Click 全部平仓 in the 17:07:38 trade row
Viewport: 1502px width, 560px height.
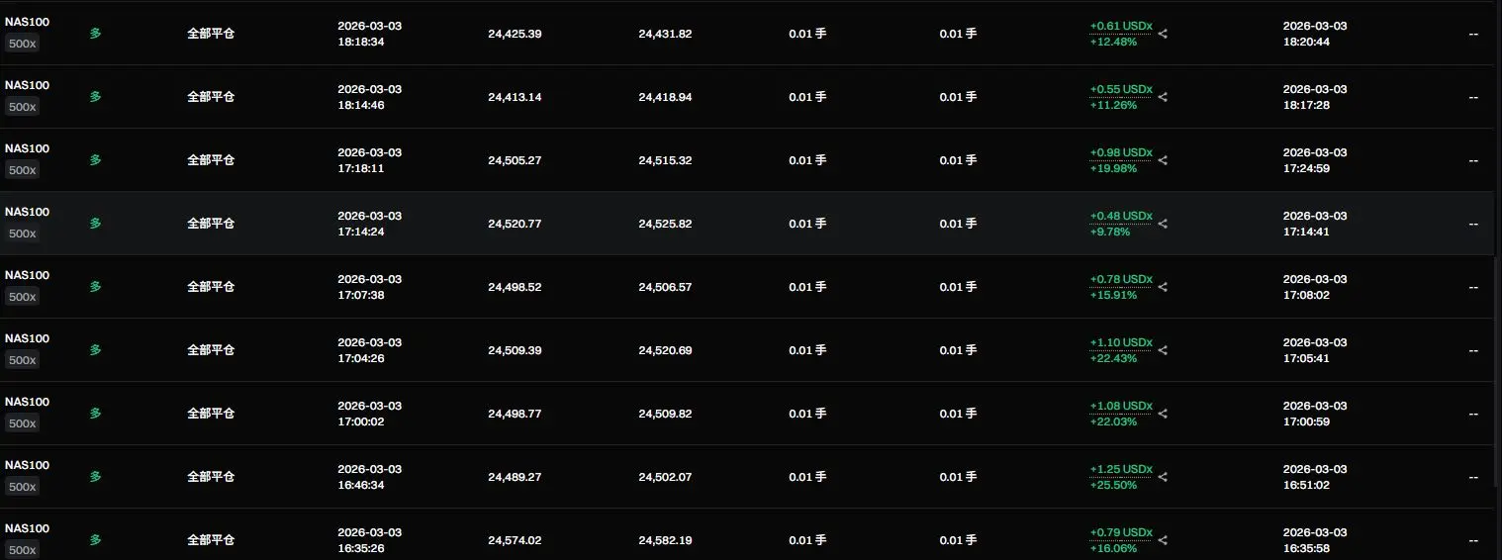tap(211, 287)
